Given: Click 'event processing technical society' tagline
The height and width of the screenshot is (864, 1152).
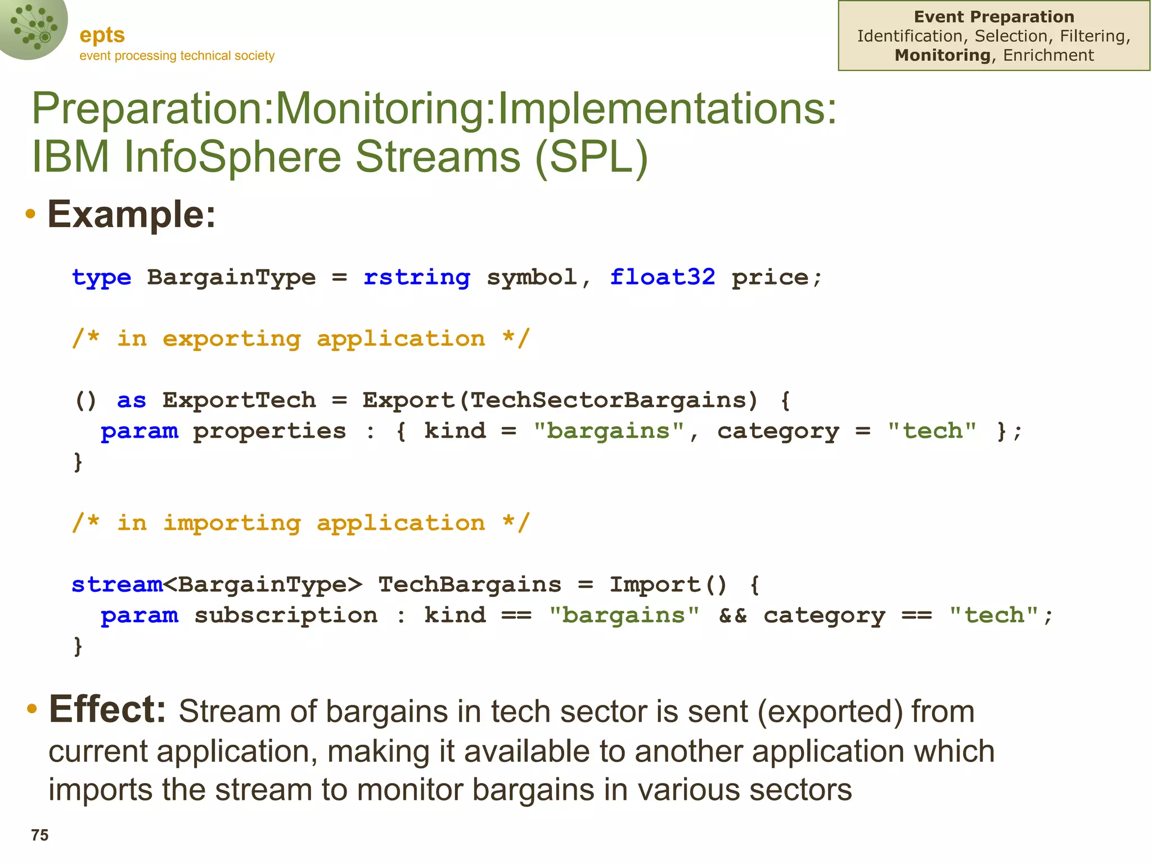Looking at the screenshot, I should click(177, 56).
